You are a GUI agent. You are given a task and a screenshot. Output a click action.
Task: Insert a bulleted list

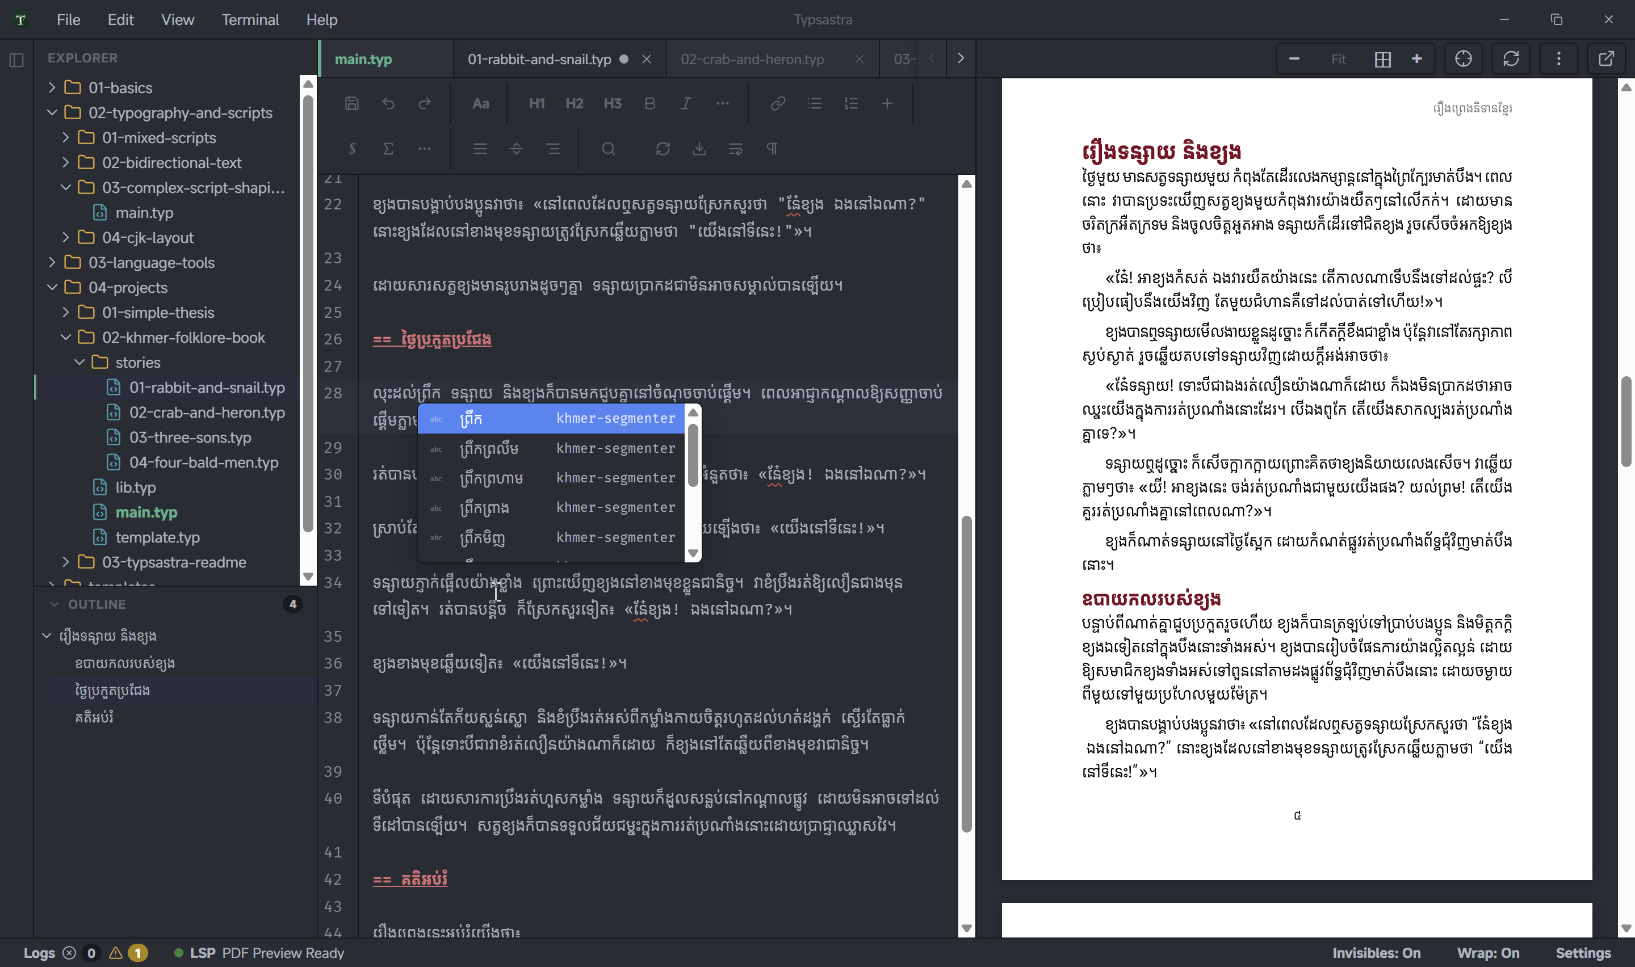815,103
